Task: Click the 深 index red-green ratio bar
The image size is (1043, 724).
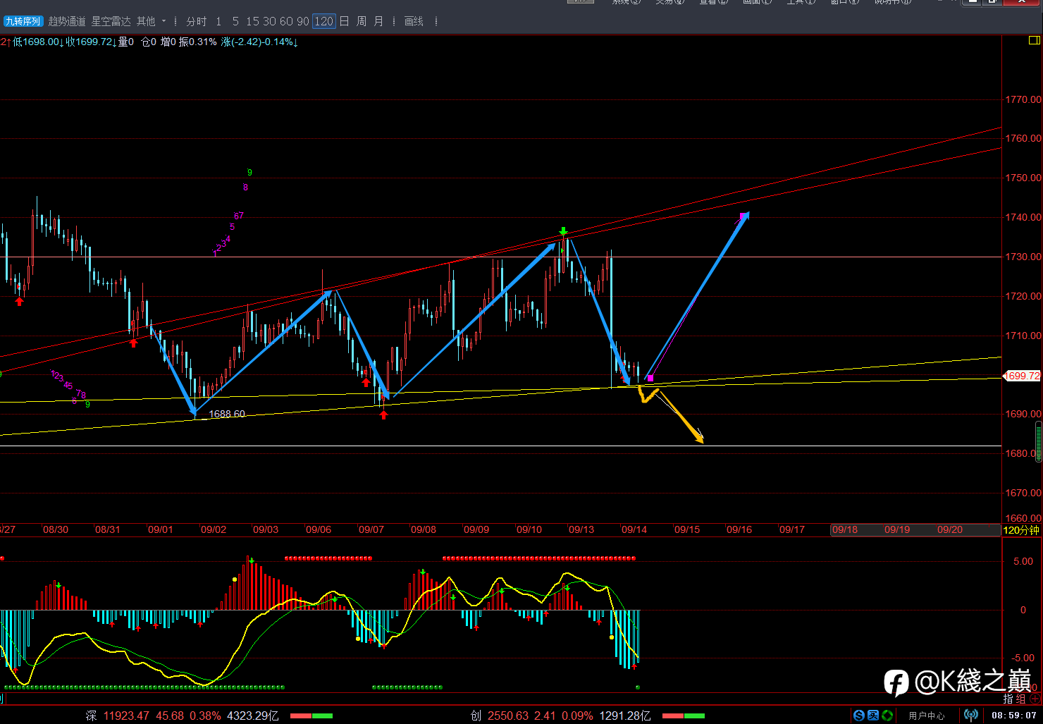Action: 311,716
